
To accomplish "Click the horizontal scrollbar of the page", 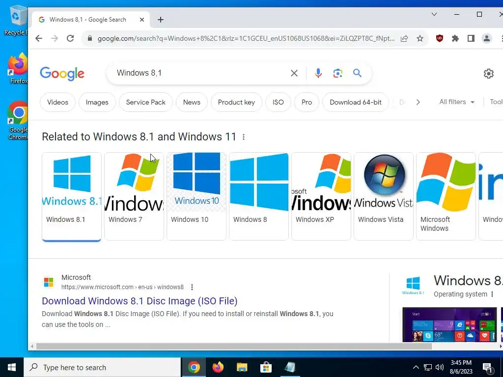I will pyautogui.click(x=234, y=346).
